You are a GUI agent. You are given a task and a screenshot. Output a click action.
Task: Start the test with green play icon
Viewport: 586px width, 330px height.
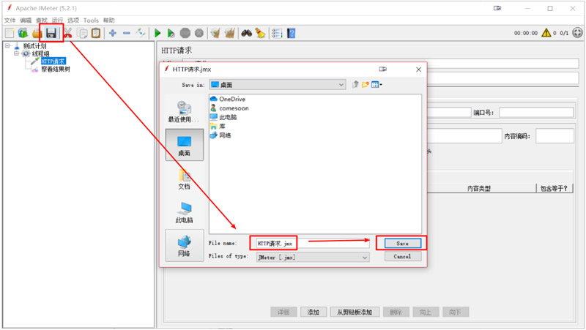coord(157,33)
